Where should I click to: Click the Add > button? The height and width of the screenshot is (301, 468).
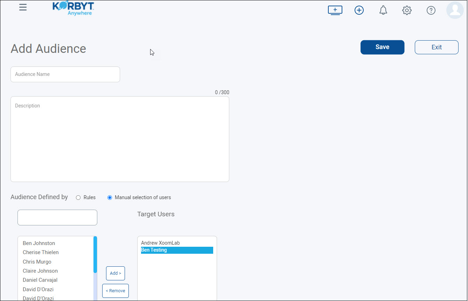pos(116,273)
